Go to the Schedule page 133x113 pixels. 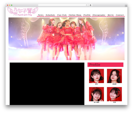tap(50, 15)
